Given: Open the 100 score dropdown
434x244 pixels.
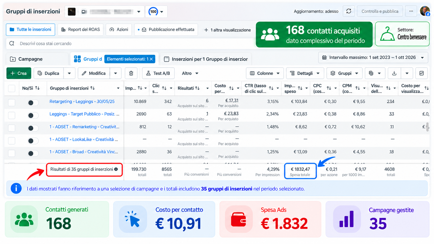Looking at the screenshot, I should tap(156, 12).
